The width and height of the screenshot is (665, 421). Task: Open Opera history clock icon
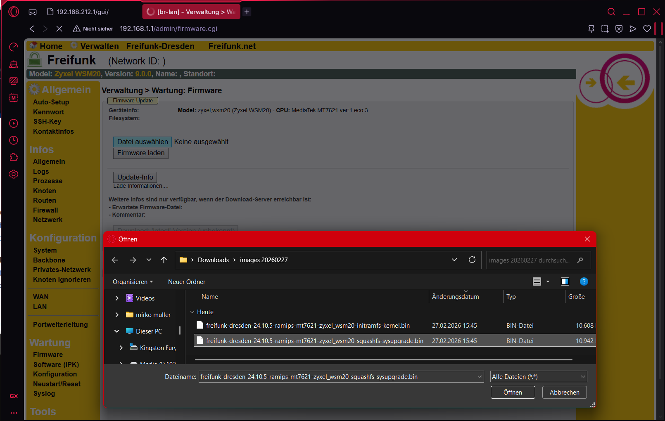click(x=14, y=140)
